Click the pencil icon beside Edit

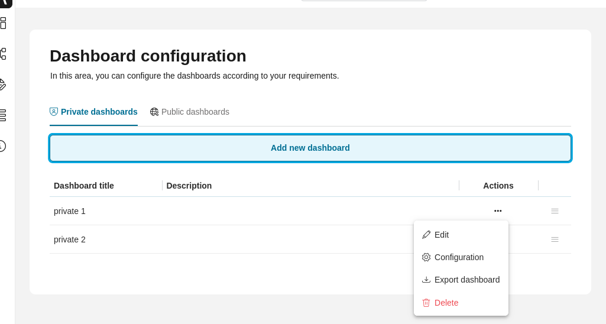coord(426,235)
